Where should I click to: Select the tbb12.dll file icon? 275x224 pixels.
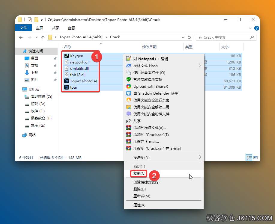tap(67, 75)
